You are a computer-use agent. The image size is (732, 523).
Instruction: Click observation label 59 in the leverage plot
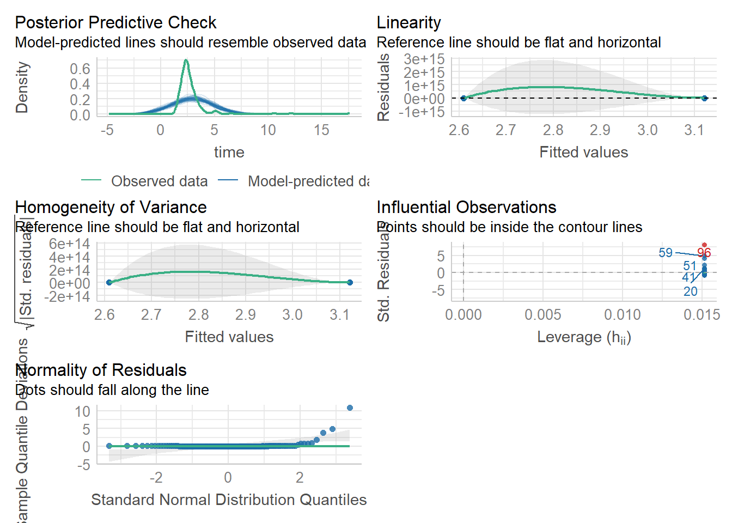pos(666,253)
